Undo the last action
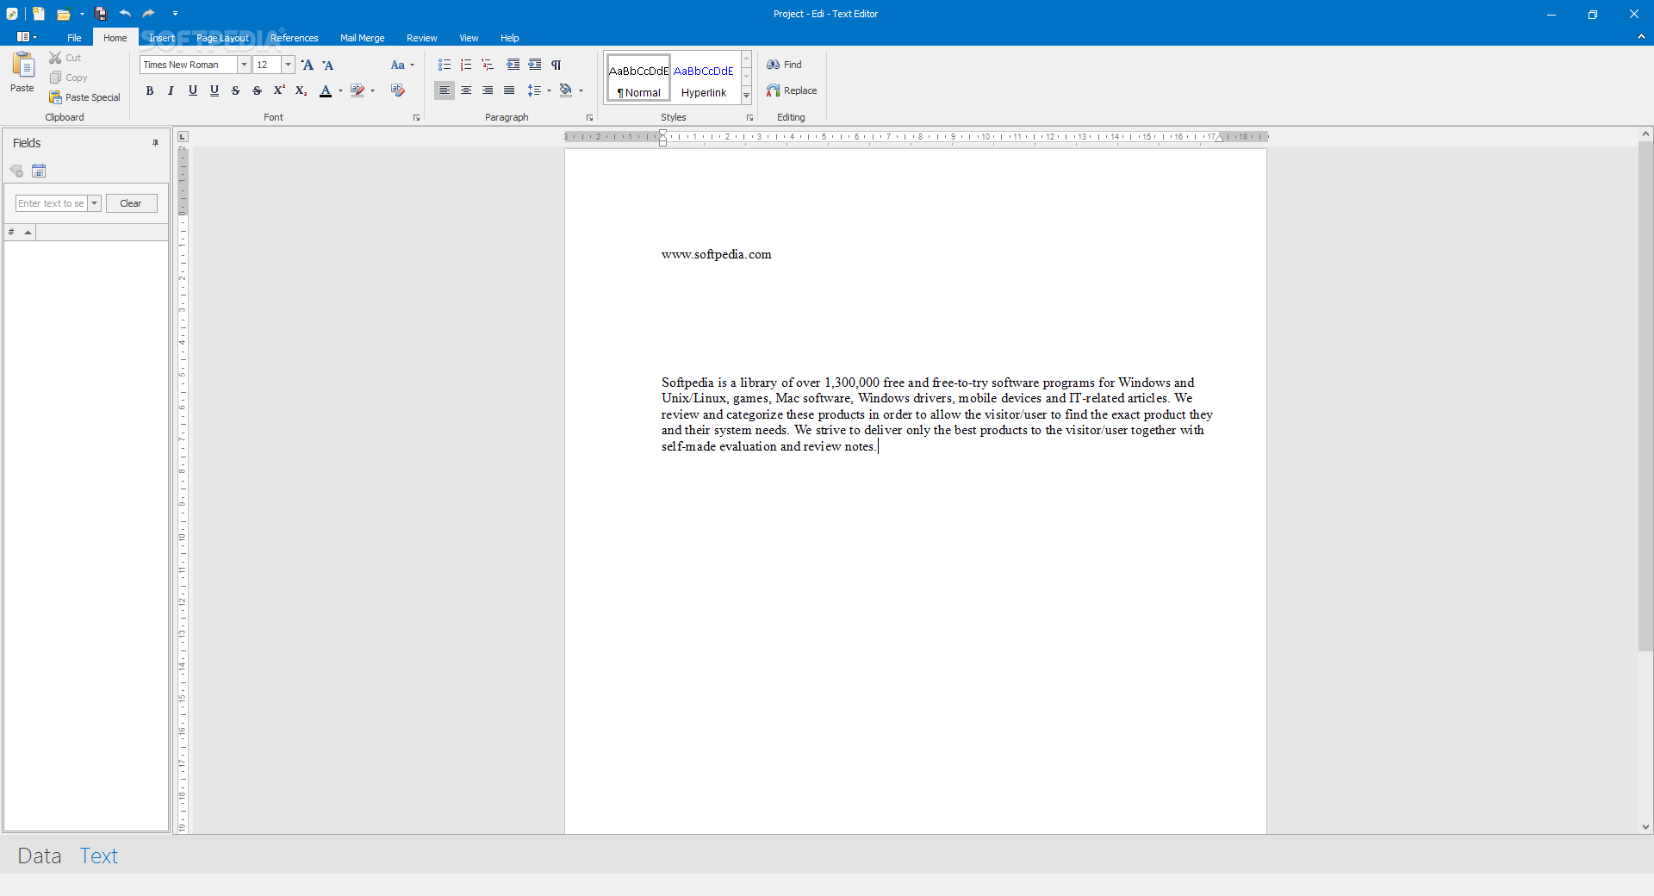 [125, 14]
